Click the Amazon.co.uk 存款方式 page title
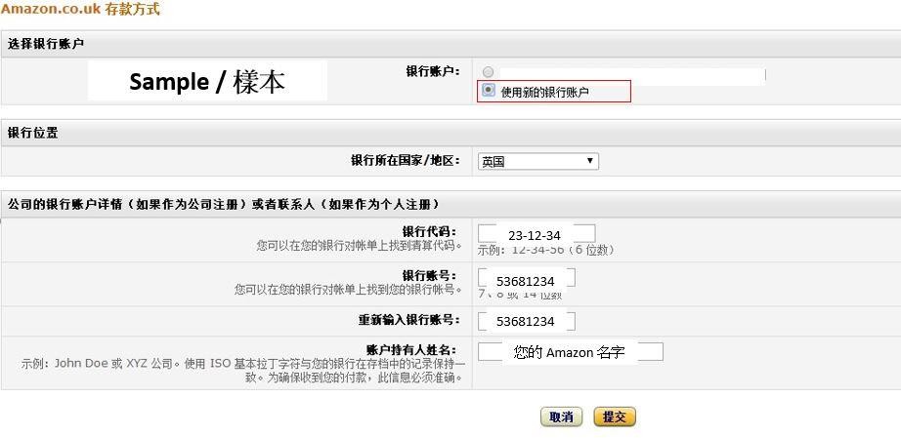Screen dimensions: 901x438 (x=80, y=10)
